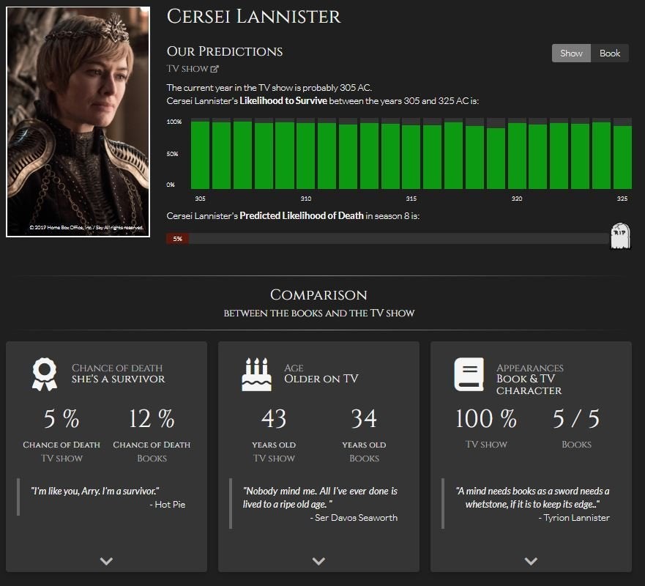Expand the Appearances comparison card
The height and width of the screenshot is (586, 645).
click(531, 560)
